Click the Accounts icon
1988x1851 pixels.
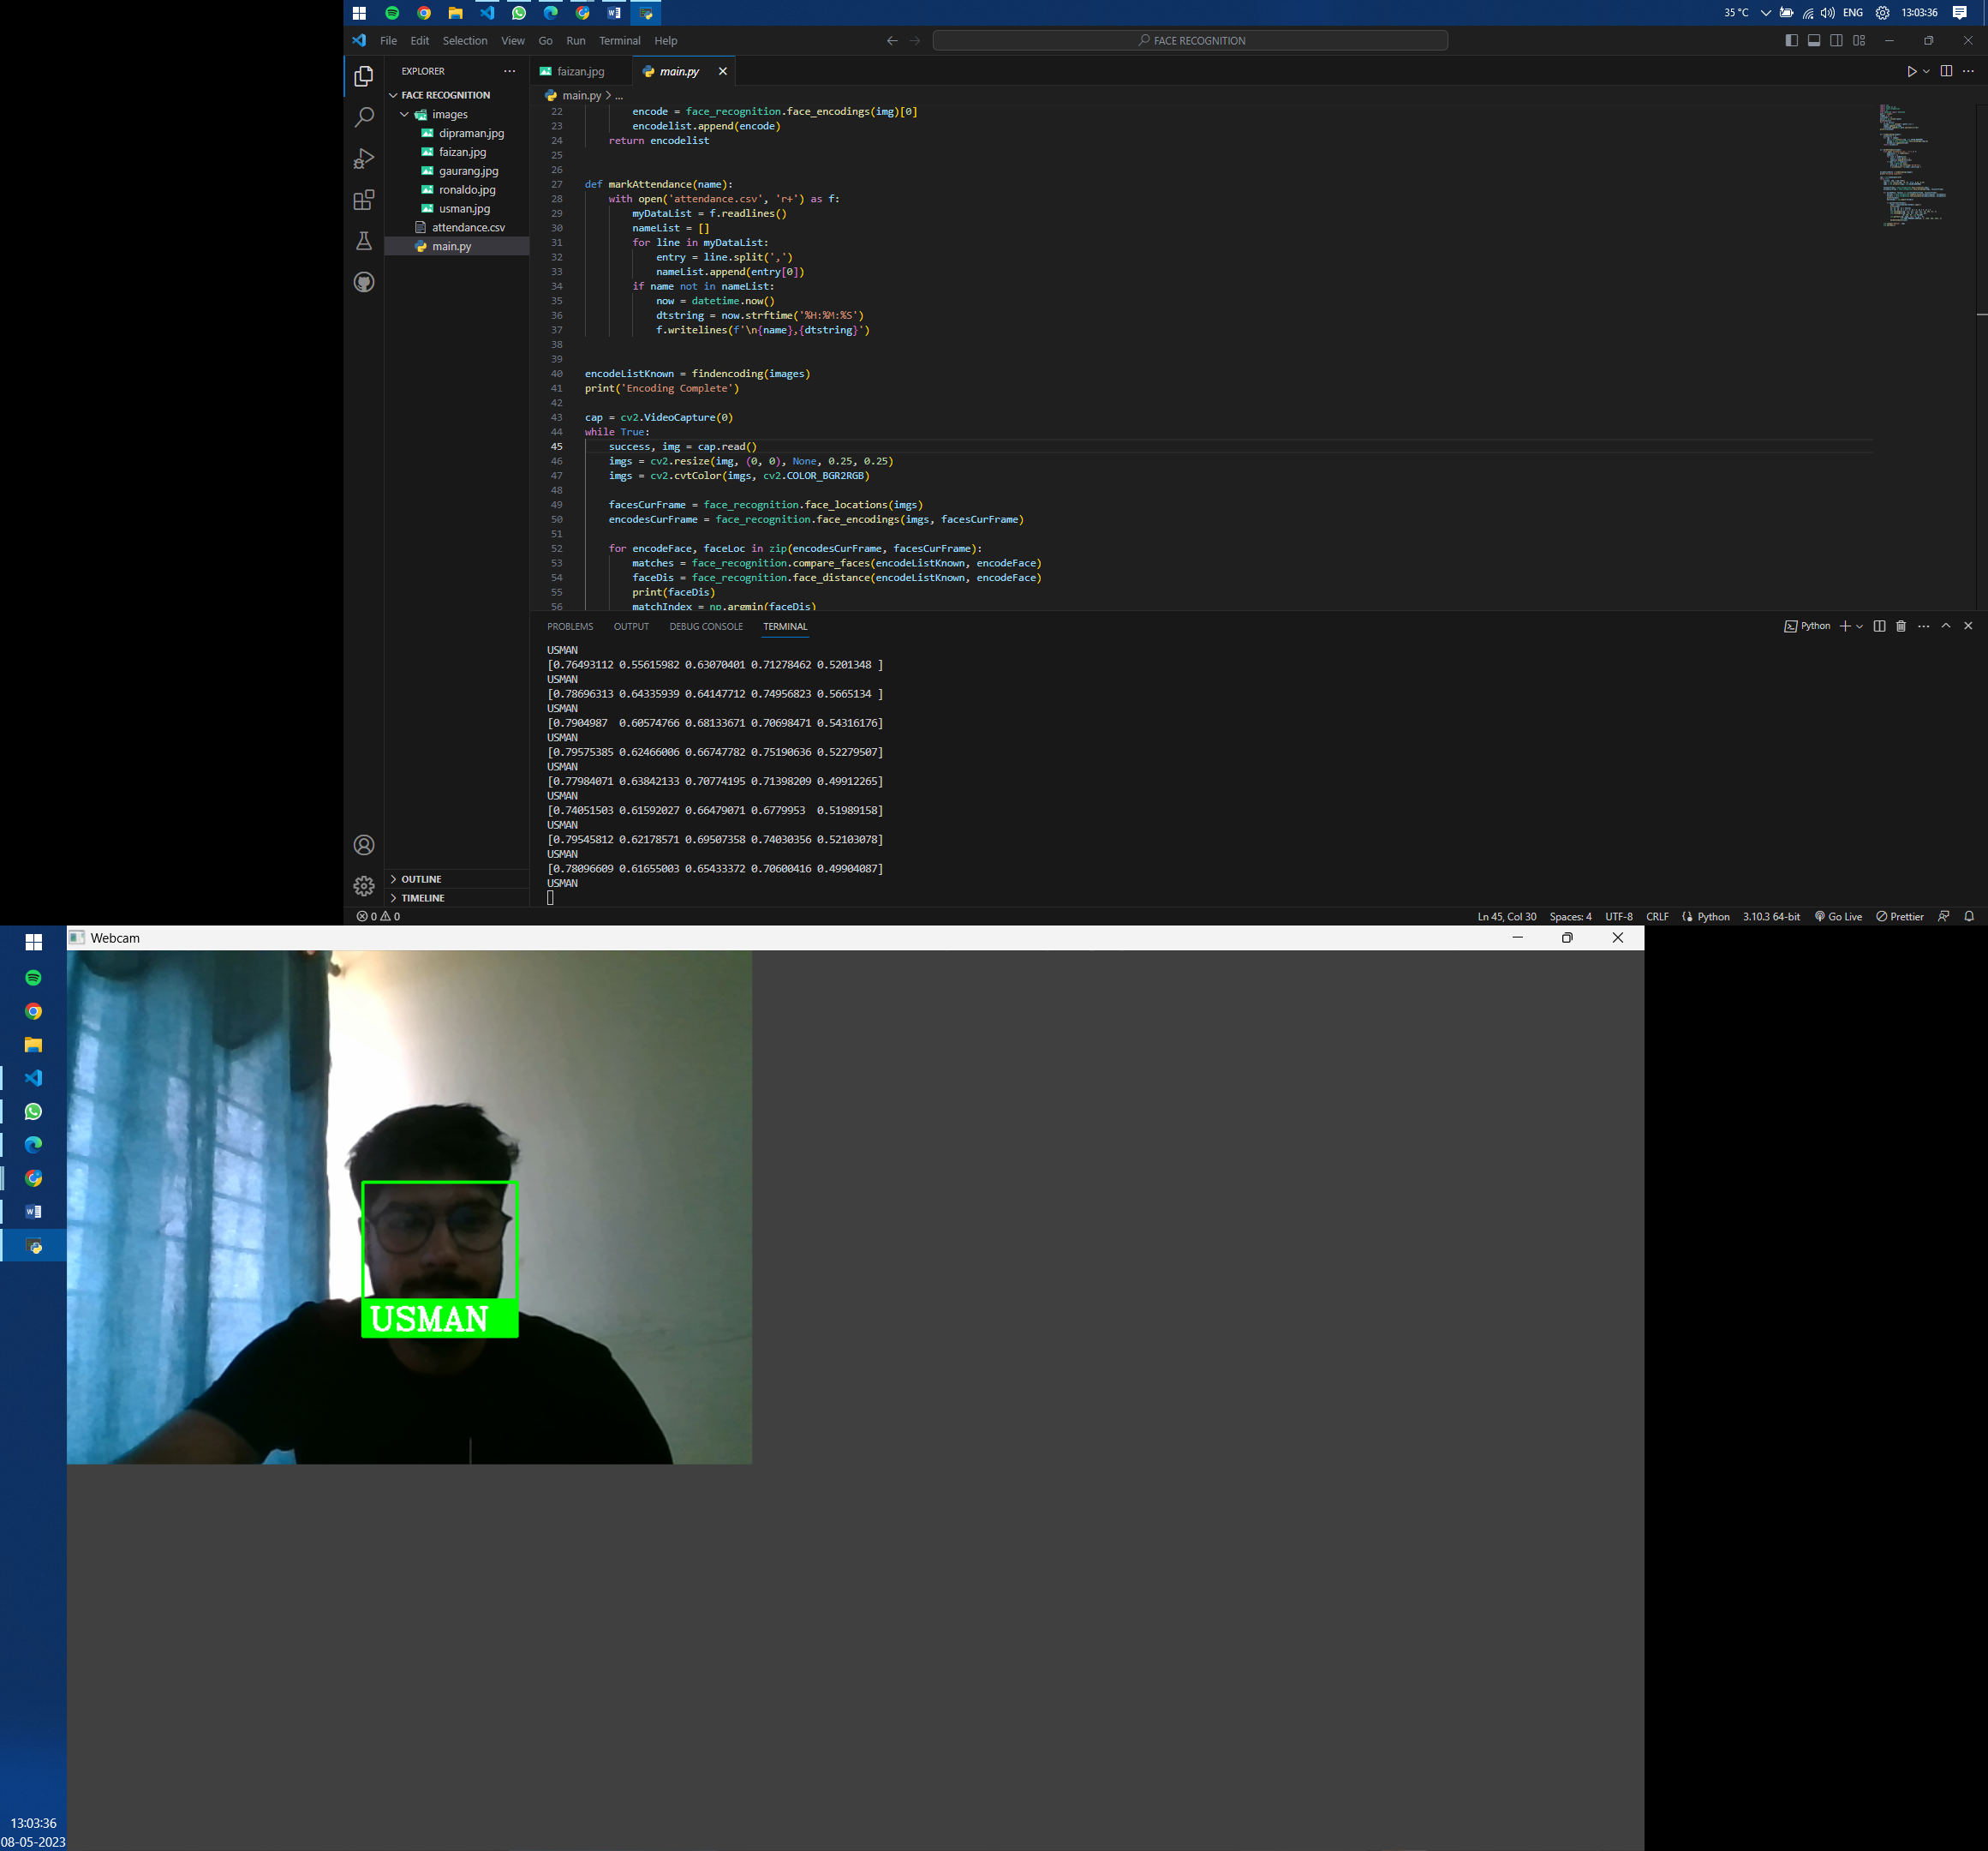[364, 846]
